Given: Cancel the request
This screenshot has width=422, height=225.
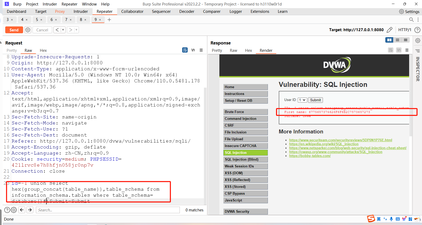Looking at the screenshot, I should point(42,30).
